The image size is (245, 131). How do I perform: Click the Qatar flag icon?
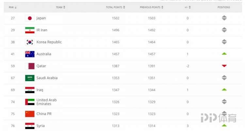tap(30, 66)
